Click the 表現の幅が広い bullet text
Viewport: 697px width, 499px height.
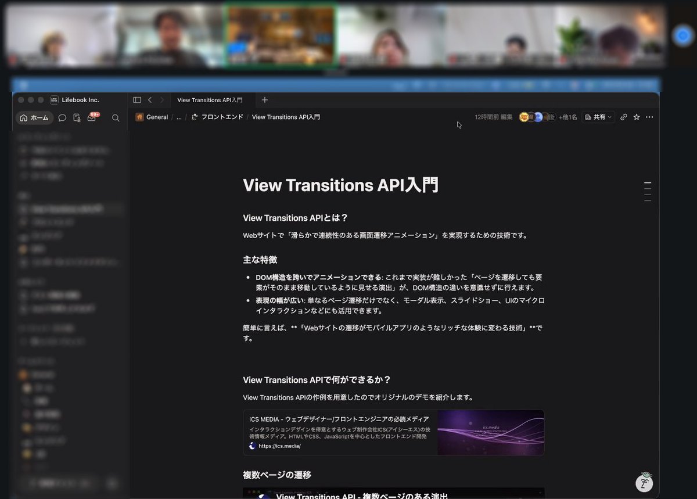point(280,300)
